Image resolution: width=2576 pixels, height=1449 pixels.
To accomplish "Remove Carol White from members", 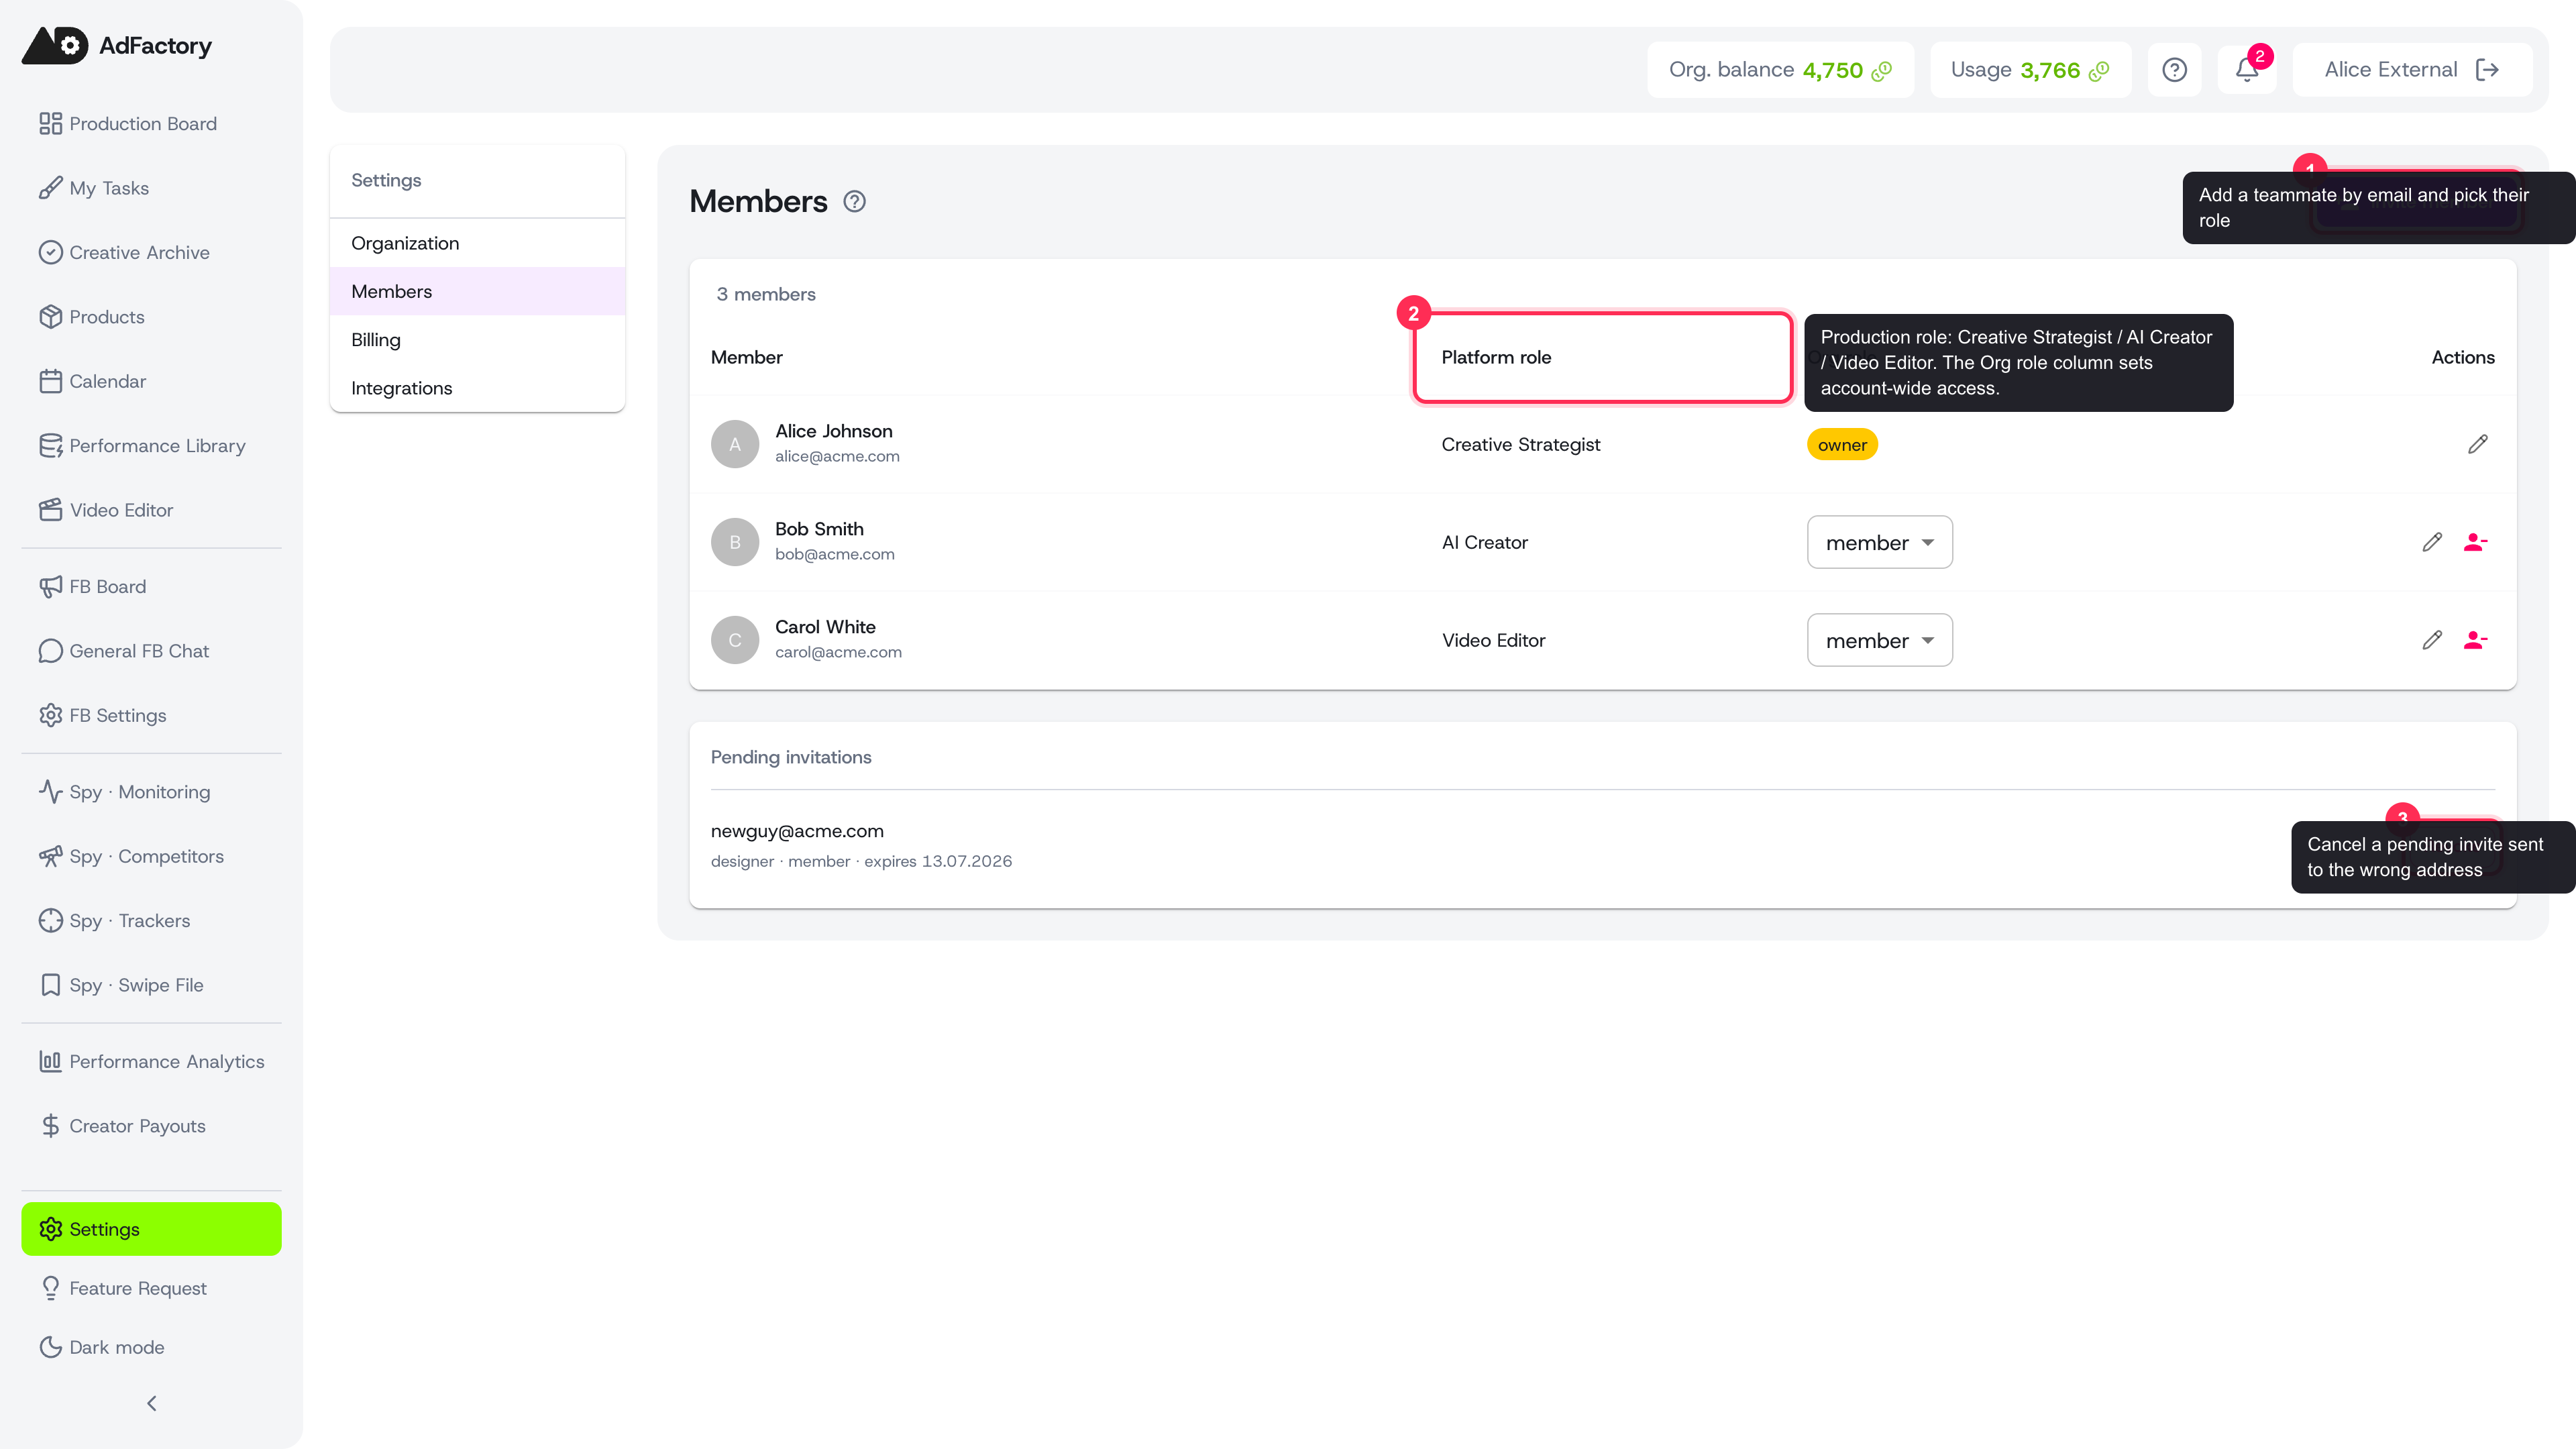I will 2475,640.
